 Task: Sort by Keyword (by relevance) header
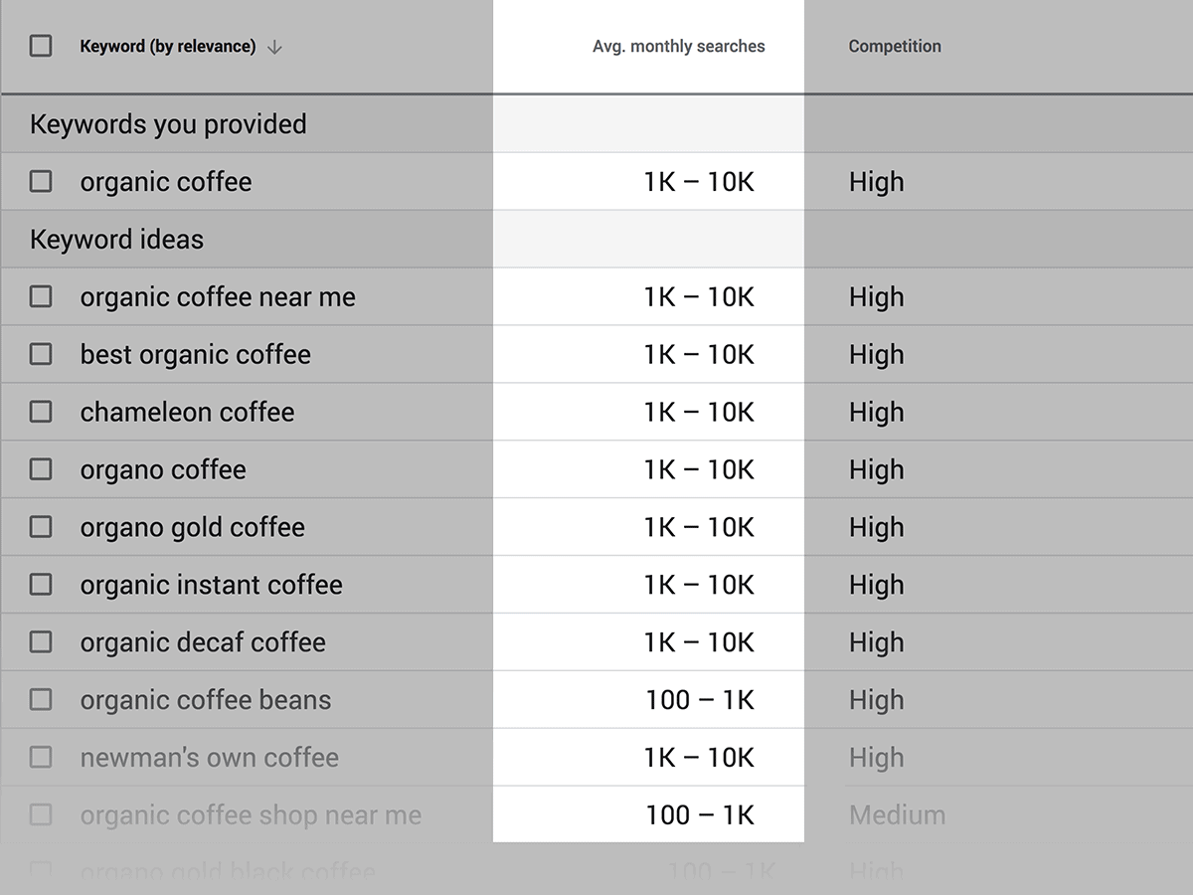pos(167,47)
